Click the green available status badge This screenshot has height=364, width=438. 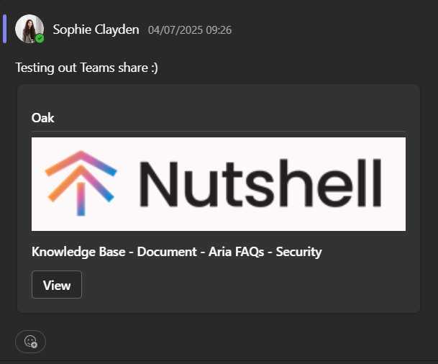40,38
